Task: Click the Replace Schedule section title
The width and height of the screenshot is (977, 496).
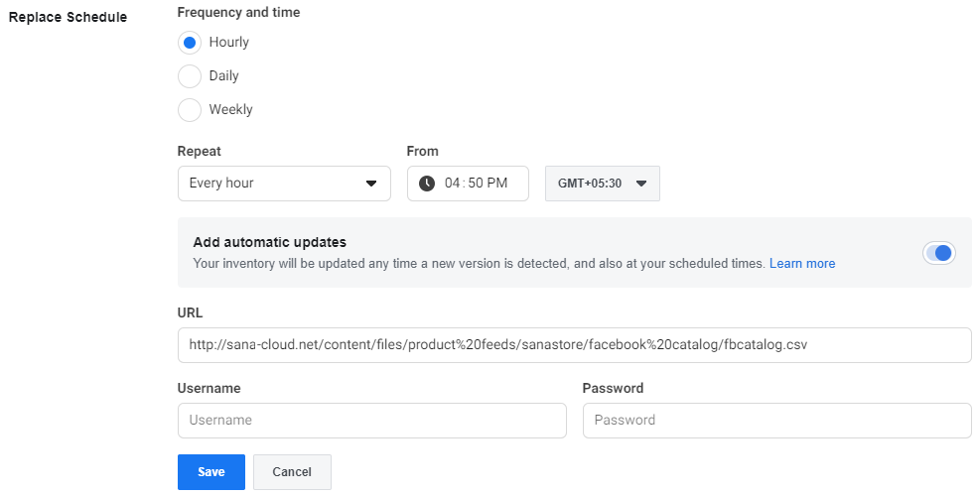Action: (68, 17)
